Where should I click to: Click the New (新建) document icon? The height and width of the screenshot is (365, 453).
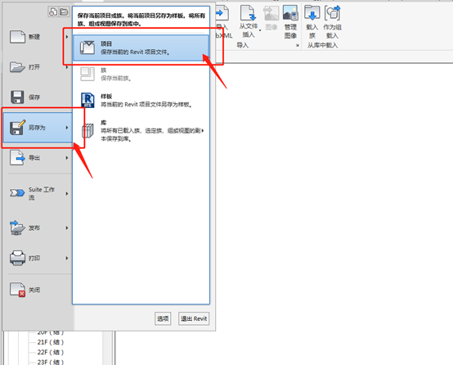coord(17,37)
